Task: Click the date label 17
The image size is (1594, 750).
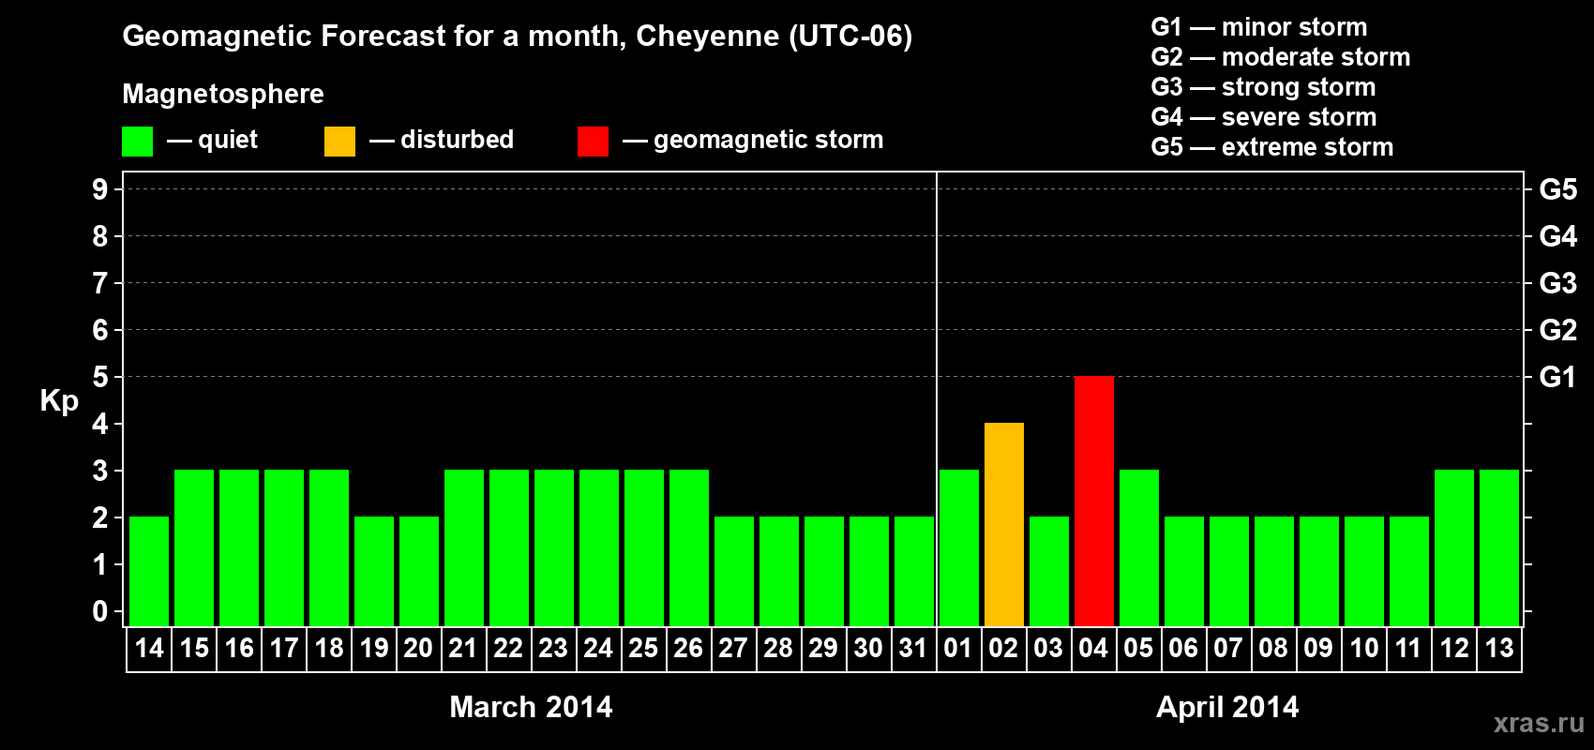Action: point(284,648)
